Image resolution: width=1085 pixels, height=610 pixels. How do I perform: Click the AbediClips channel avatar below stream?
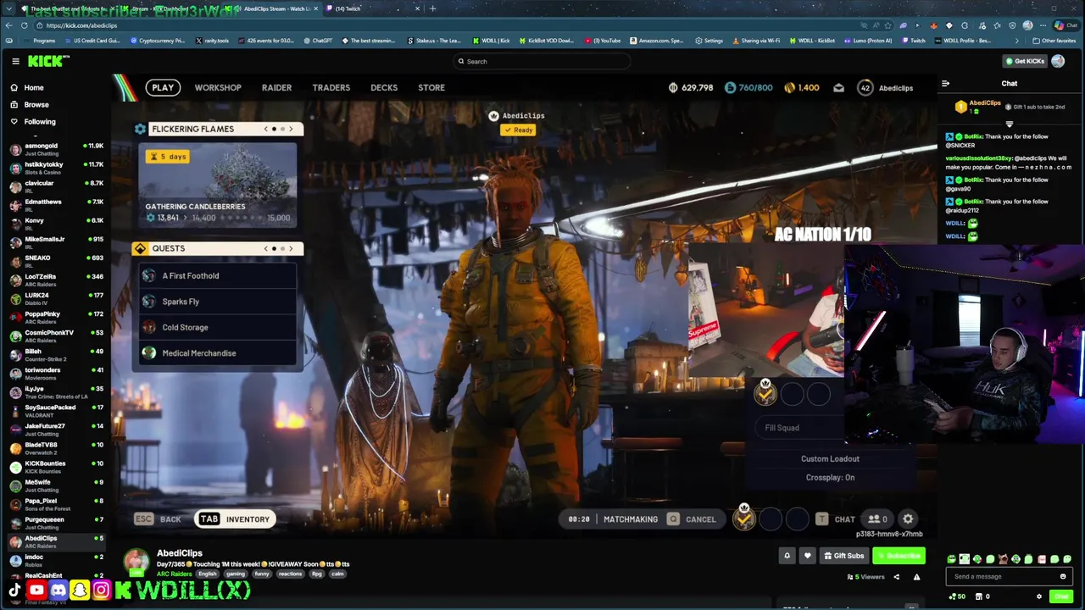[136, 561]
